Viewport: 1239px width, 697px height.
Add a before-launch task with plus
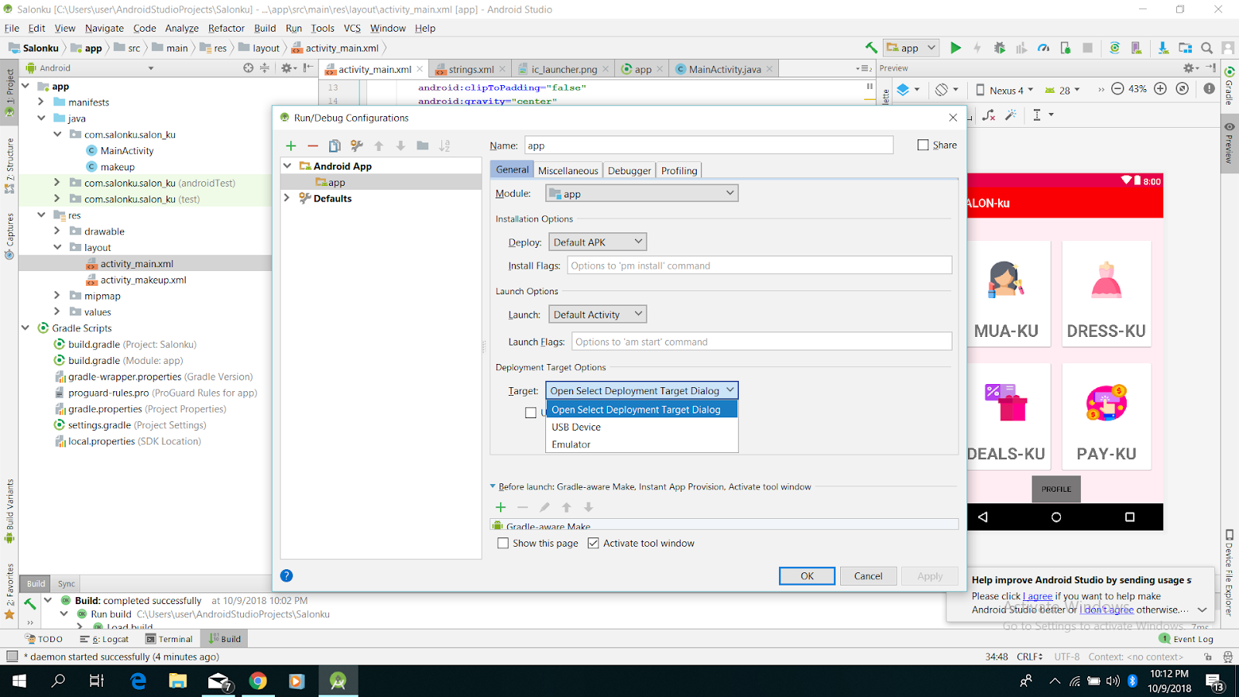(501, 507)
